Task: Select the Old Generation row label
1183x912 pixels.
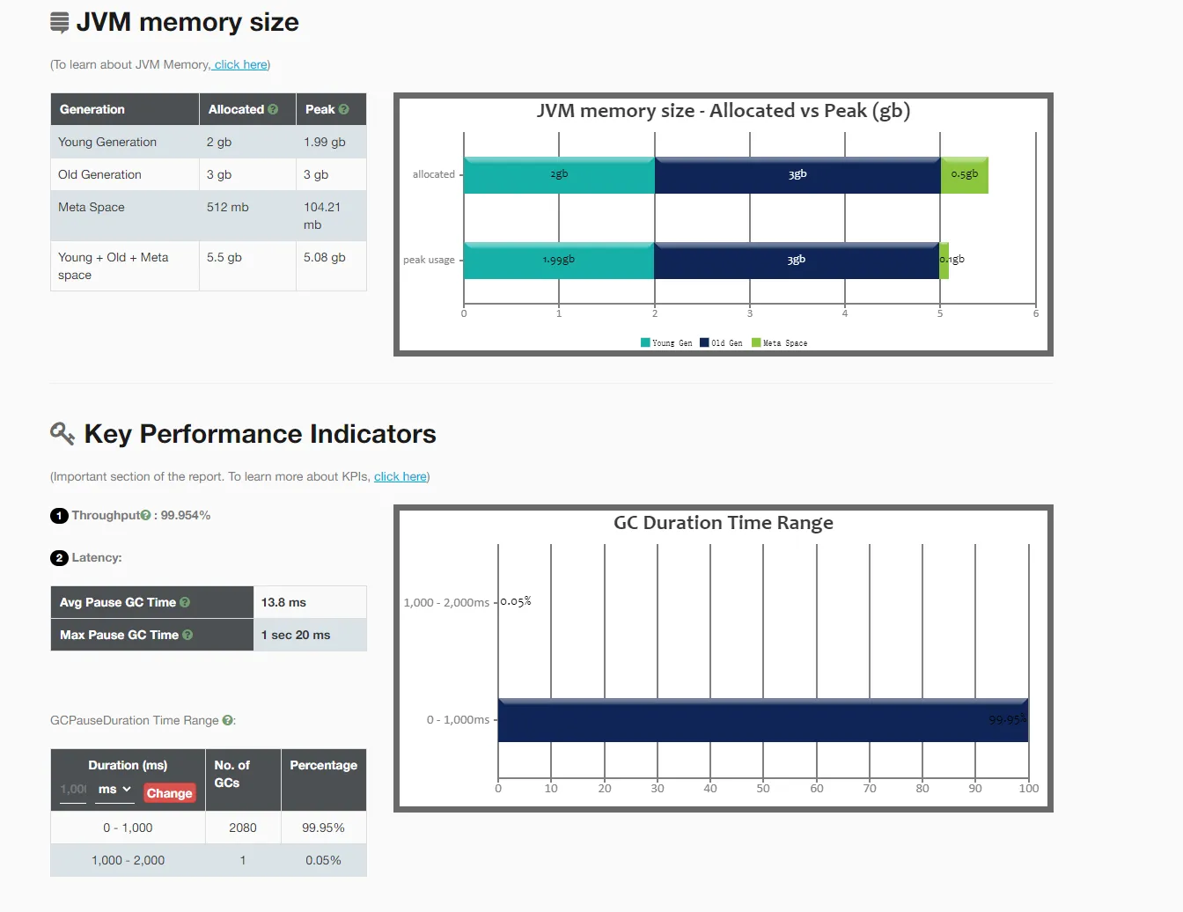Action: [x=99, y=174]
